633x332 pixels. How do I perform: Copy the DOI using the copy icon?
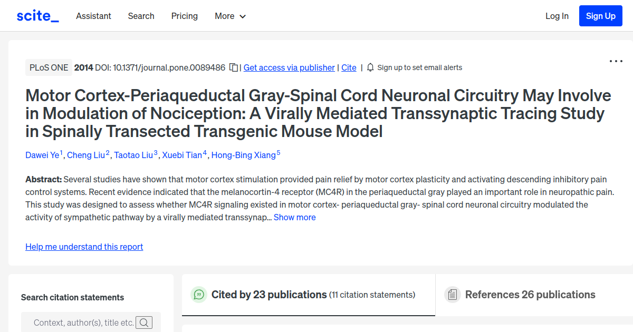click(x=233, y=67)
